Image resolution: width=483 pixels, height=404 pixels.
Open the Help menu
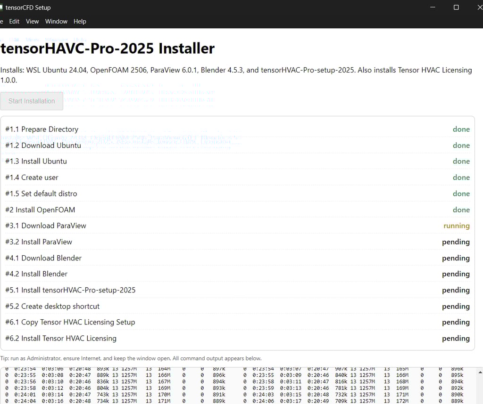[80, 22]
